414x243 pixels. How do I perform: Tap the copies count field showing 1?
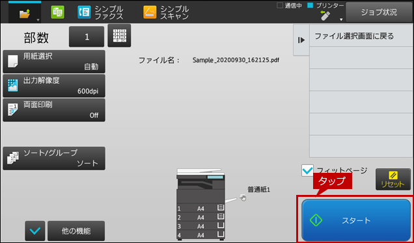87,36
